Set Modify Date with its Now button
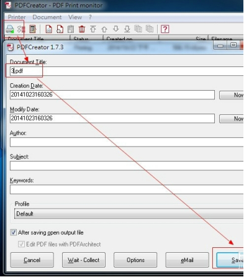 232,119
